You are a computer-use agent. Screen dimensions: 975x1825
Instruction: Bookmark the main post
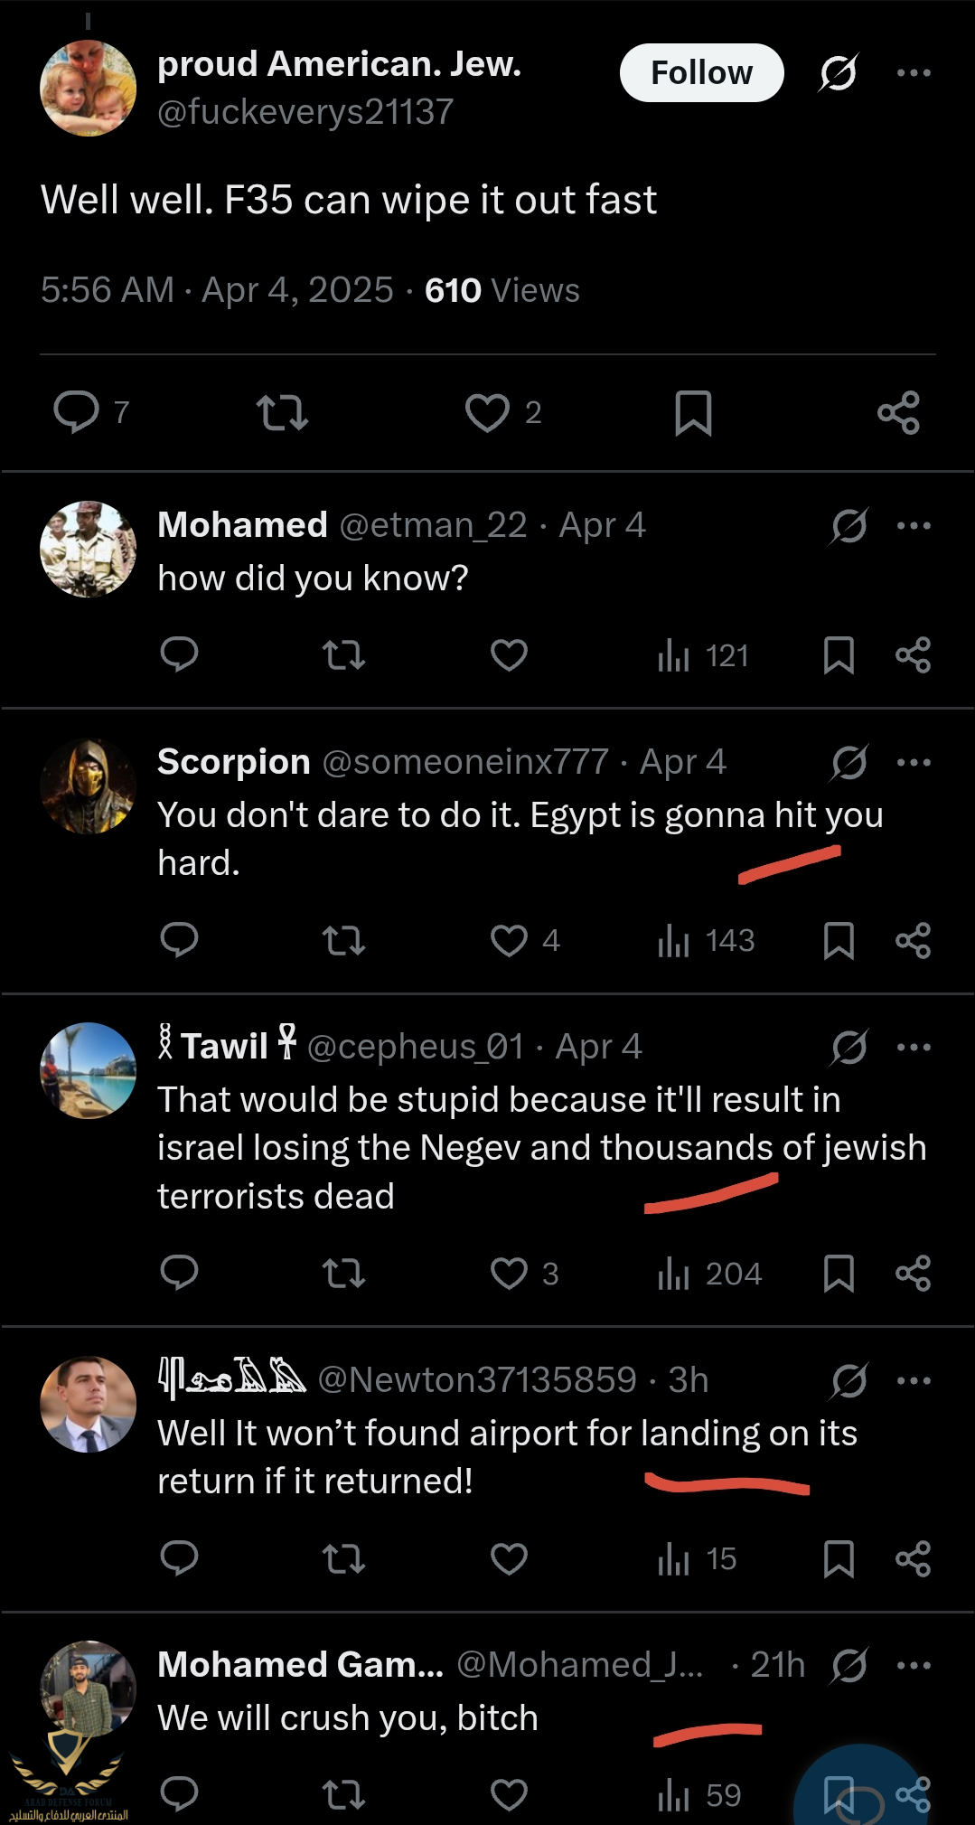693,413
